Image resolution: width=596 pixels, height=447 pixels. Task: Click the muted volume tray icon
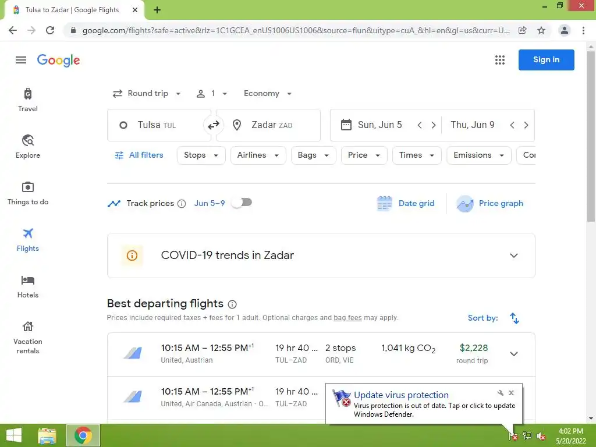pyautogui.click(x=541, y=436)
